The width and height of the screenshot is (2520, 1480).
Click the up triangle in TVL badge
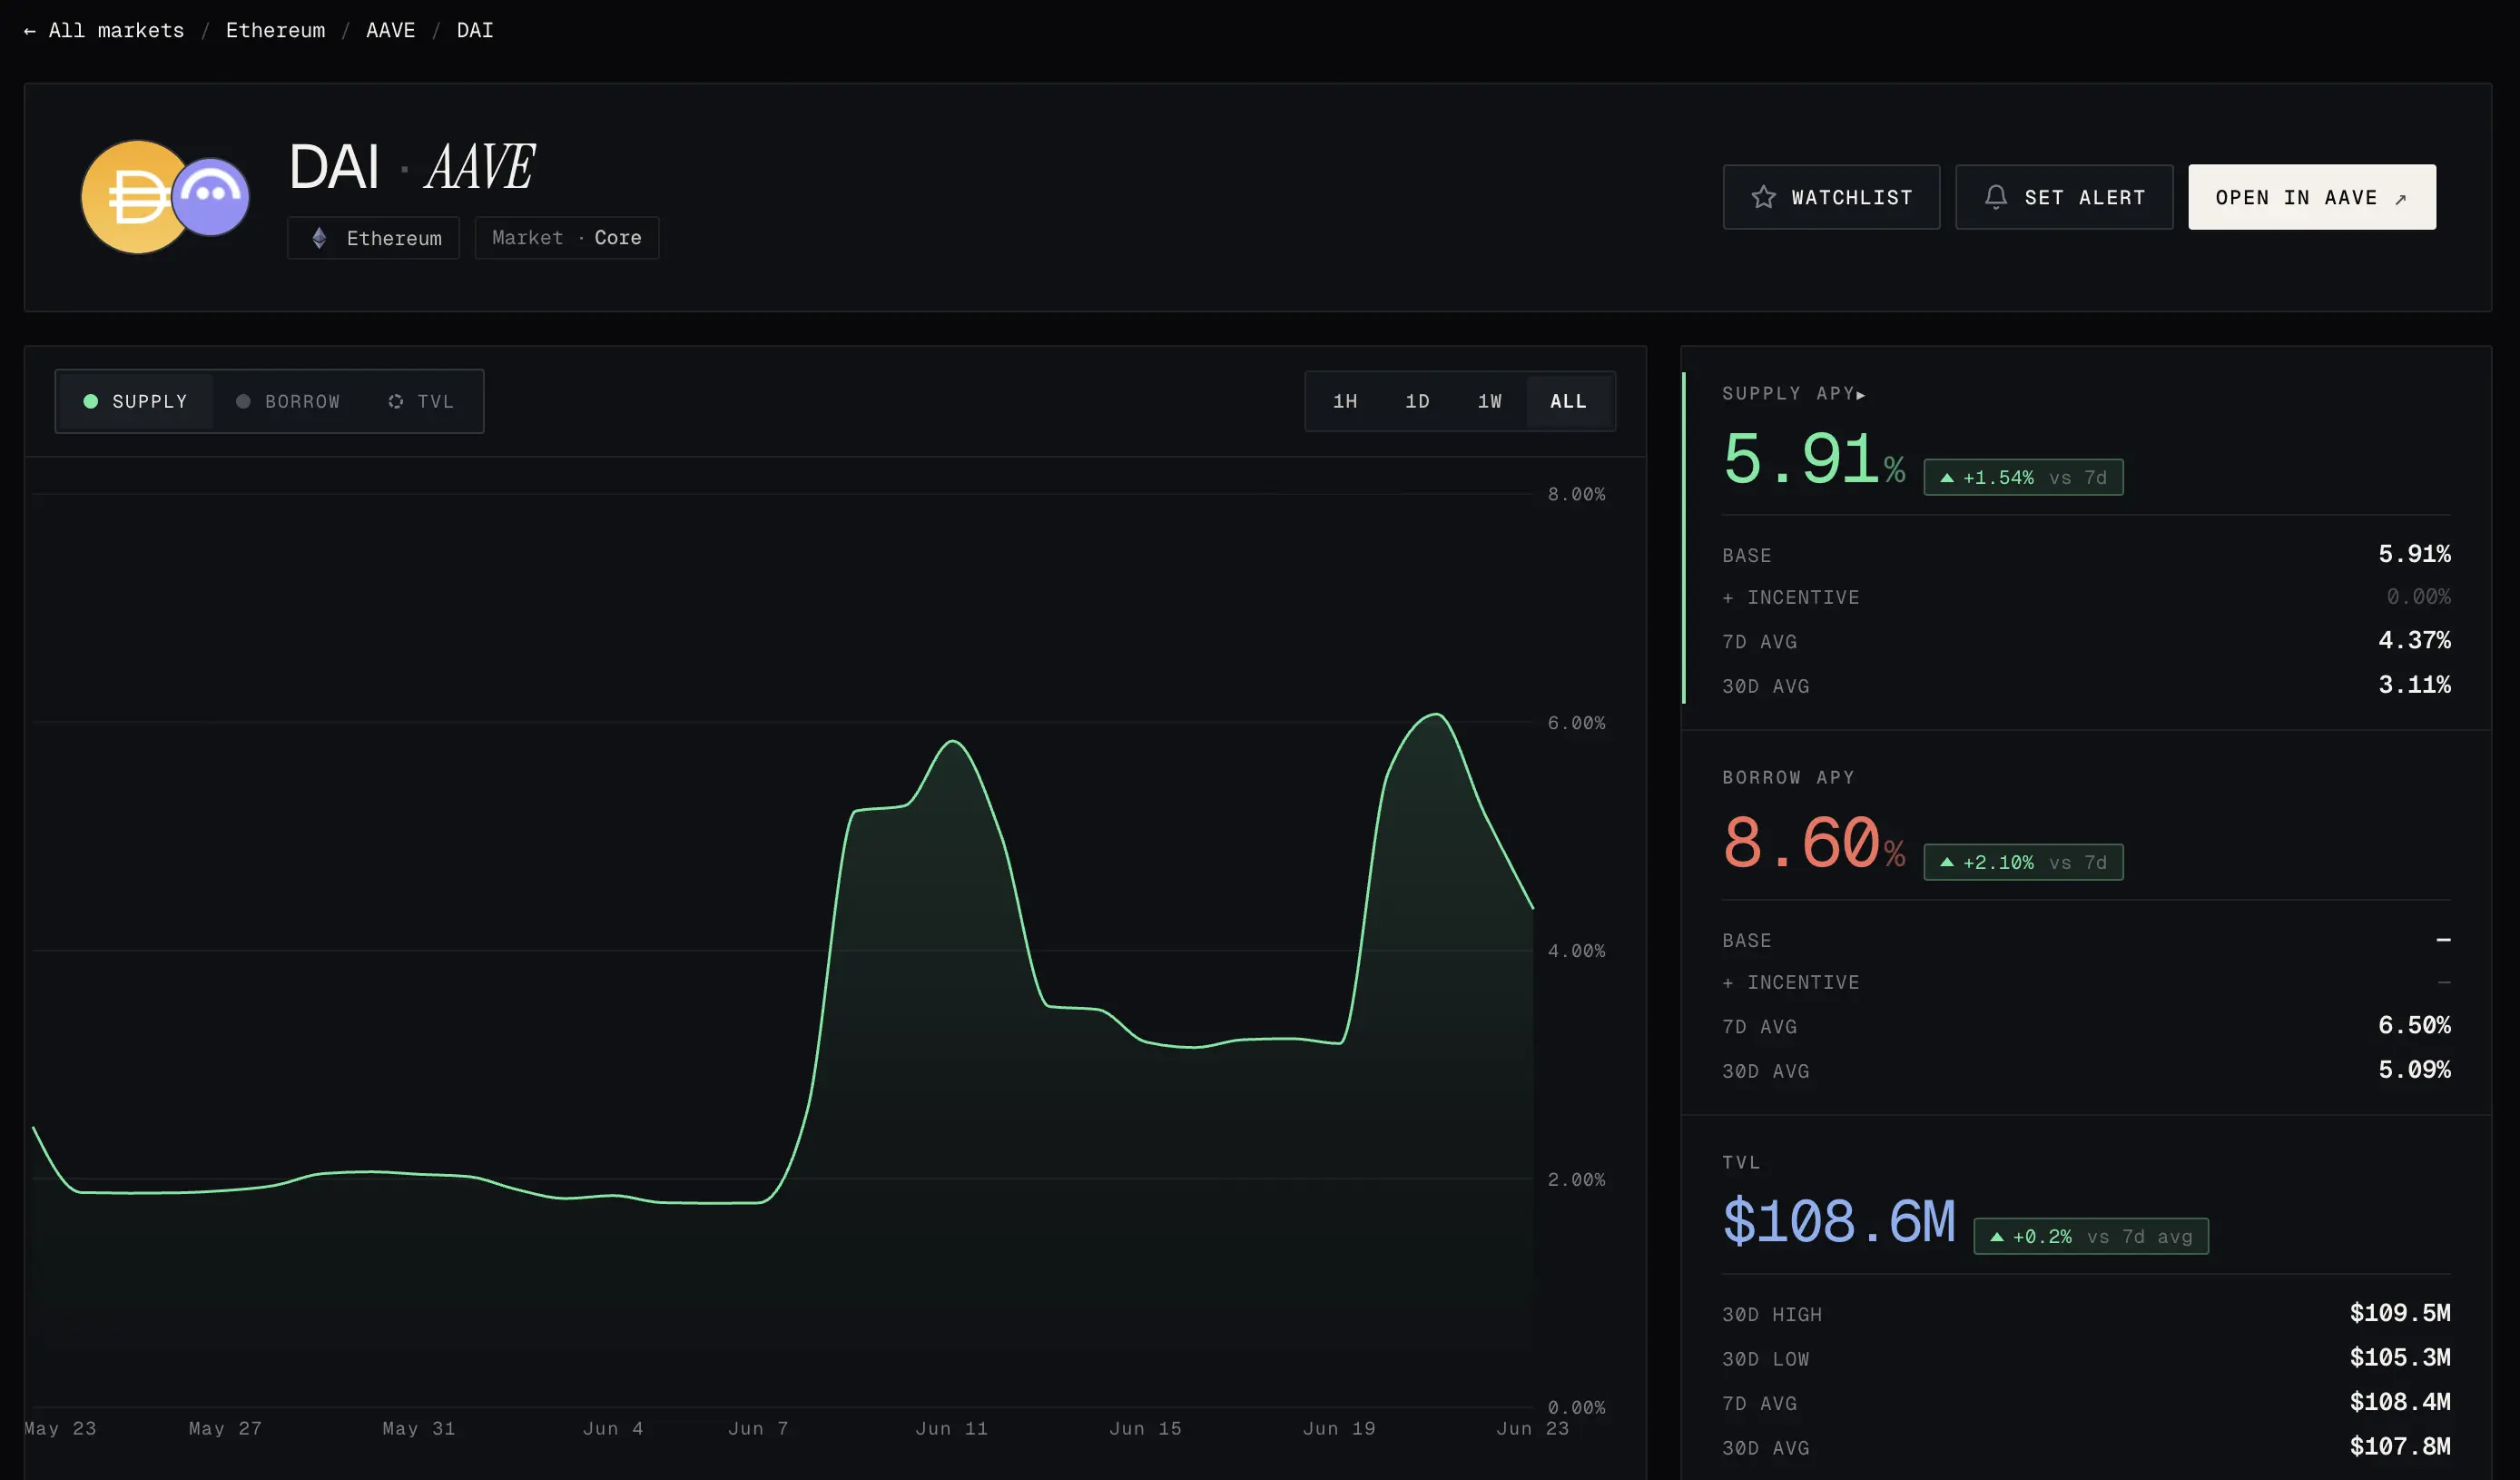1997,1237
